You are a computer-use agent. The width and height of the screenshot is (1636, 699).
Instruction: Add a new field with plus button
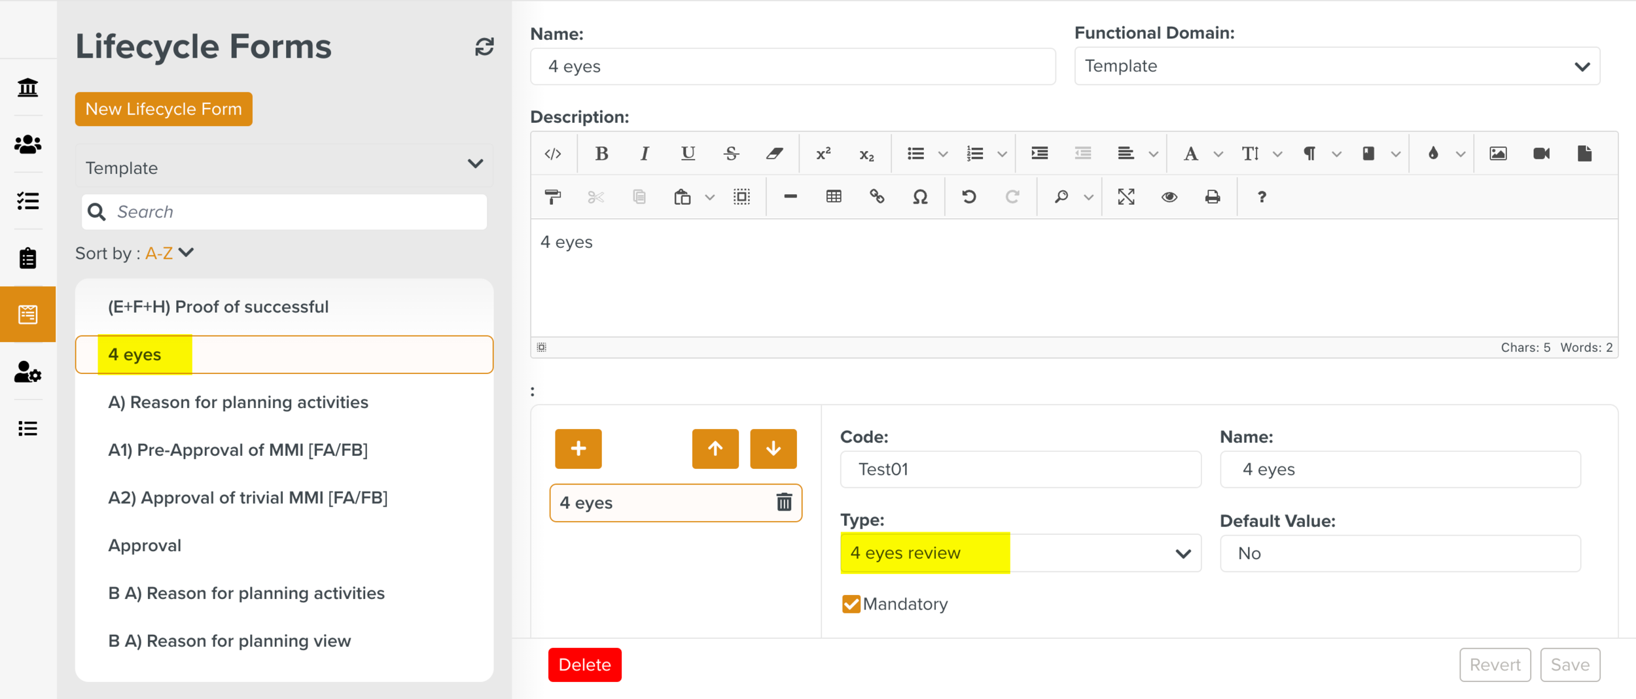click(x=578, y=449)
